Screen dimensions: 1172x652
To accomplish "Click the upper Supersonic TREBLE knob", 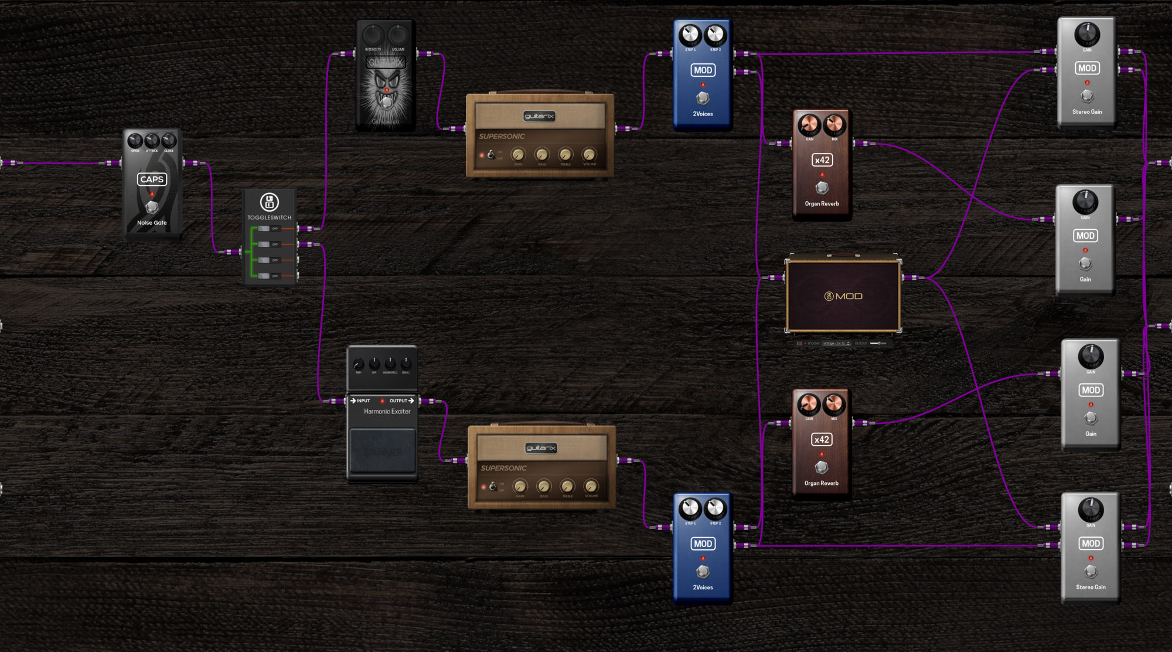I will (565, 155).
